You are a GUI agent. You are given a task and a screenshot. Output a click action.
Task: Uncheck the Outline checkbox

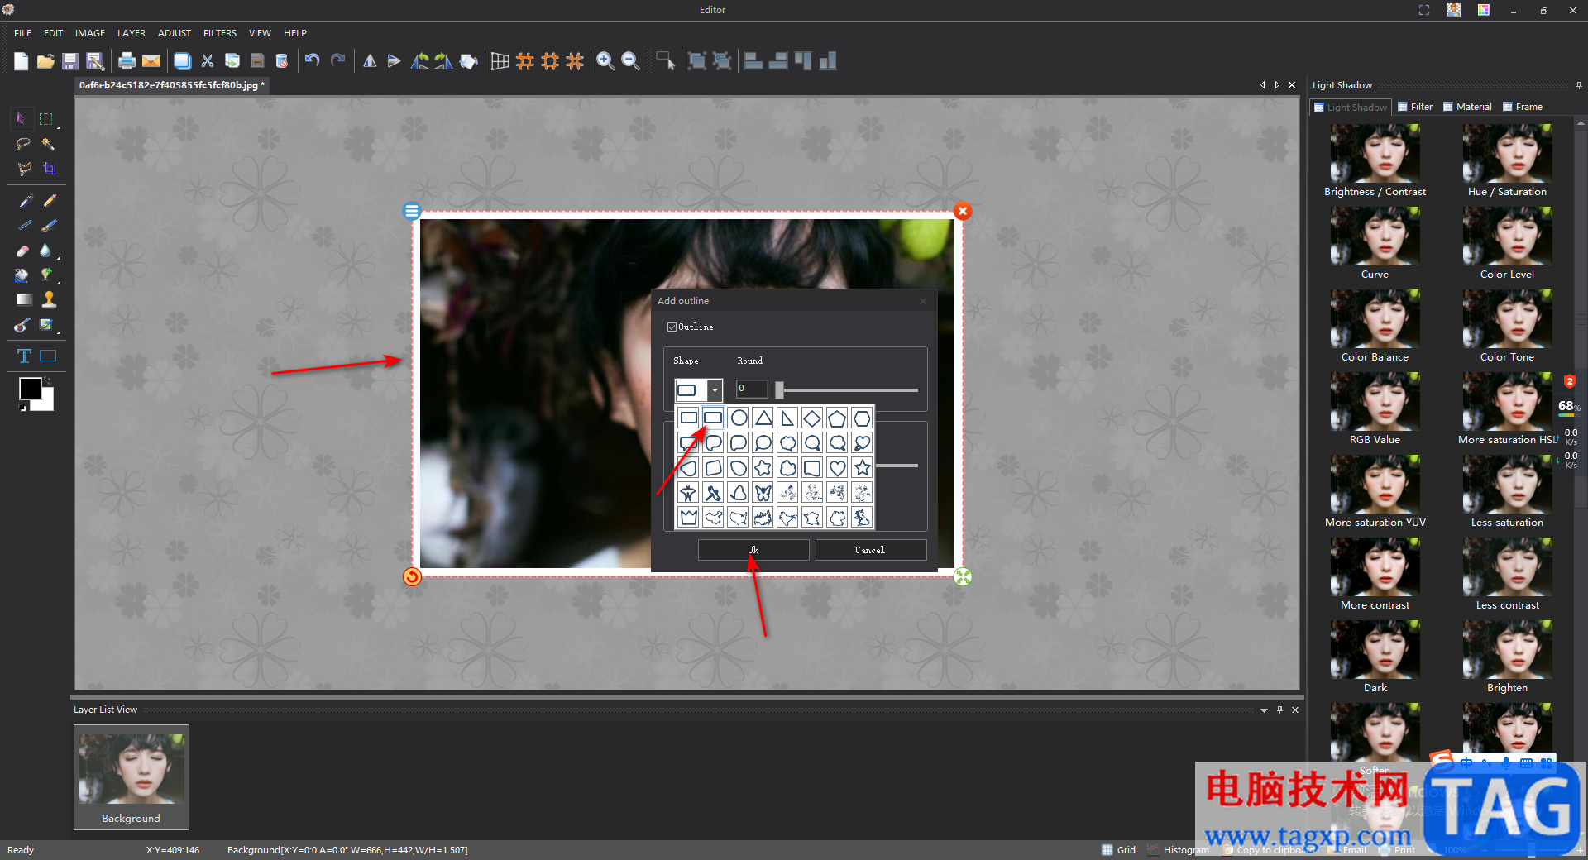pos(672,327)
